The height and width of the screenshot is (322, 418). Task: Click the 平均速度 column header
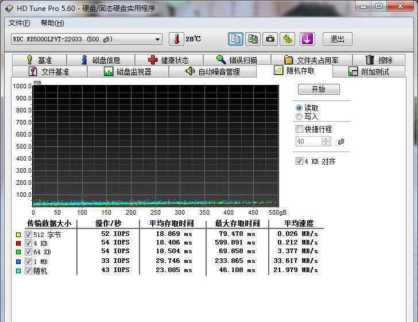point(299,223)
